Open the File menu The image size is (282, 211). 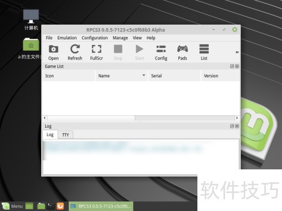click(x=49, y=38)
